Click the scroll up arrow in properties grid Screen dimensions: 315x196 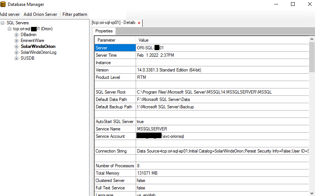312,39
